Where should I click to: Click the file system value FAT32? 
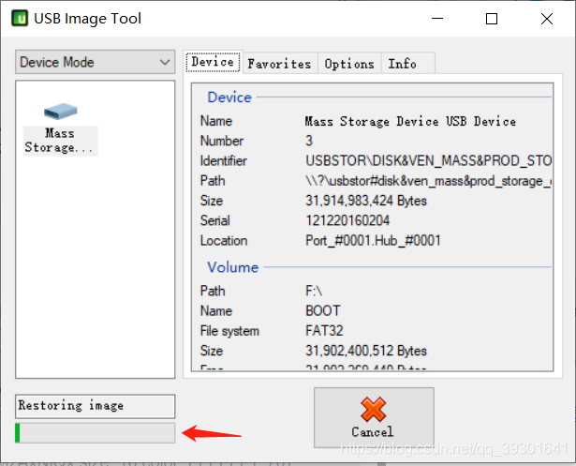point(324,331)
